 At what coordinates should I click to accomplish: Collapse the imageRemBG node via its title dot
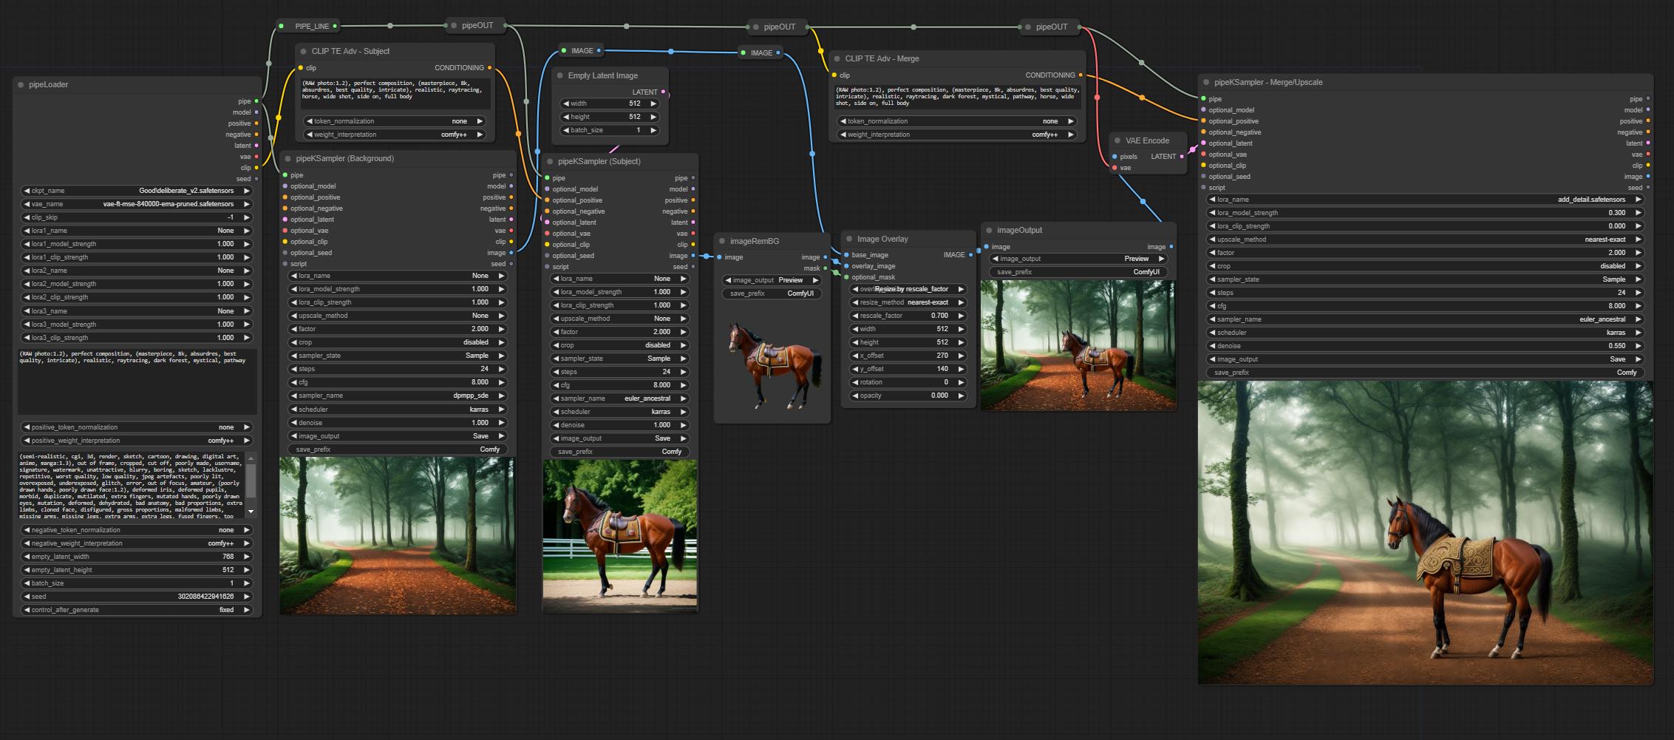(x=722, y=241)
